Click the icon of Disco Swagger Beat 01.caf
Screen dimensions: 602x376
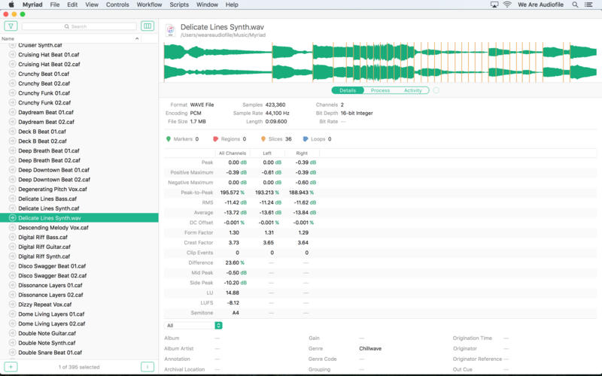pos(12,266)
